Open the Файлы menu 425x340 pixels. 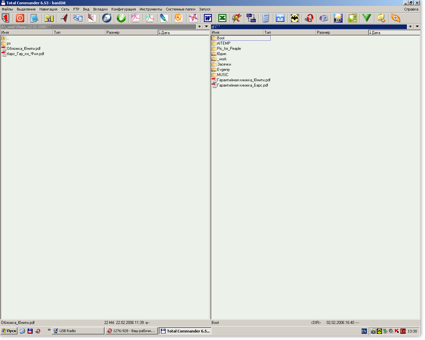[x=7, y=9]
